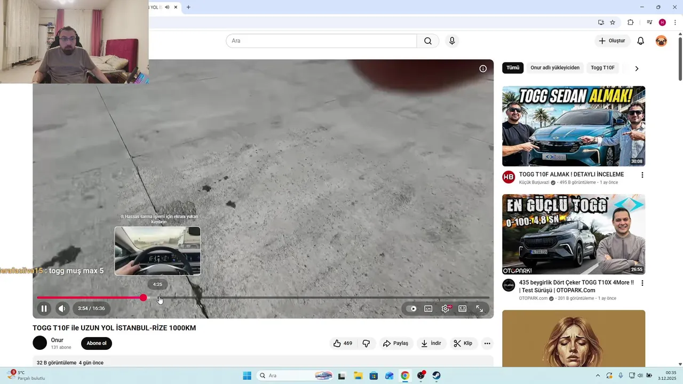Dislike the video with thumbs-down
683x384 pixels.
tap(366, 343)
